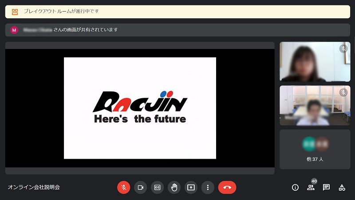Click the meeting title オンライン会社説明会
This screenshot has width=355, height=200.
[34, 187]
